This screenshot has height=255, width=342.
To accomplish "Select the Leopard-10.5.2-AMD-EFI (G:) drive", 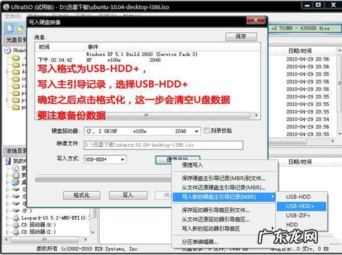I will click(55, 218).
